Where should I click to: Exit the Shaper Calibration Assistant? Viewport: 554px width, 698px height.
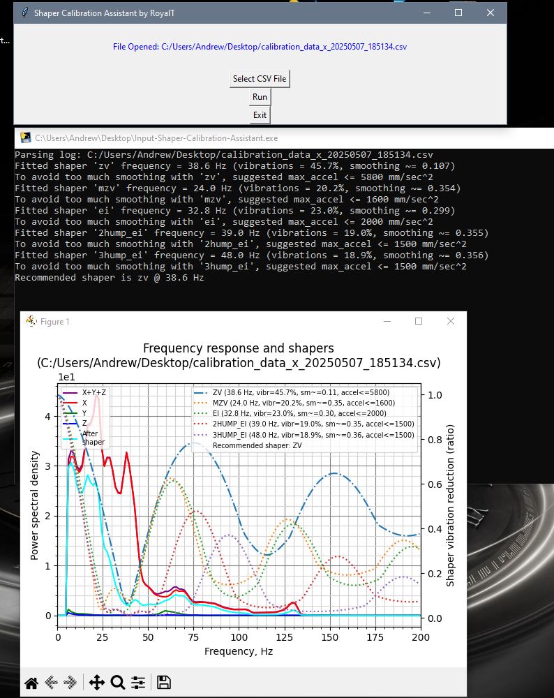click(260, 115)
